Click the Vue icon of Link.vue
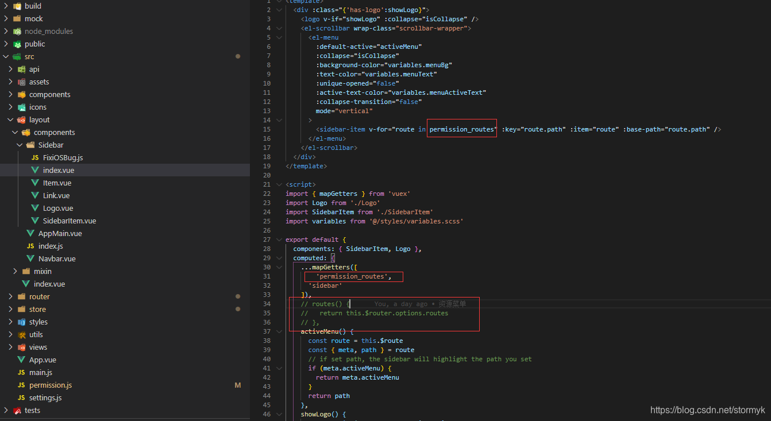 tap(35, 195)
